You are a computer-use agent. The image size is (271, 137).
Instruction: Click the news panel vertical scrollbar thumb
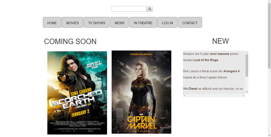pos(247,65)
